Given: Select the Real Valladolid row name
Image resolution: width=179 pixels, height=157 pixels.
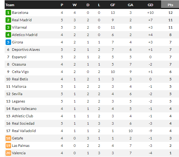Looking at the screenshot, I should click(24, 131).
